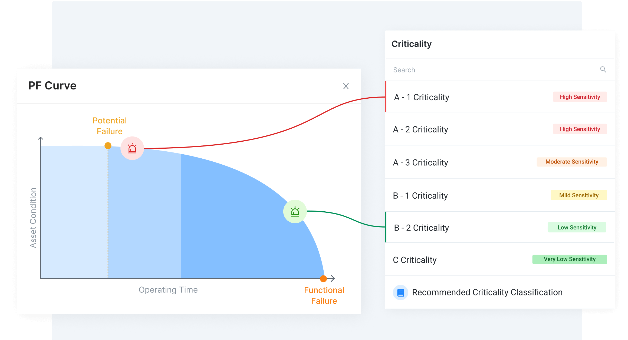Close the PF Curve dialog with the X
This screenshot has width=628, height=340.
346,86
